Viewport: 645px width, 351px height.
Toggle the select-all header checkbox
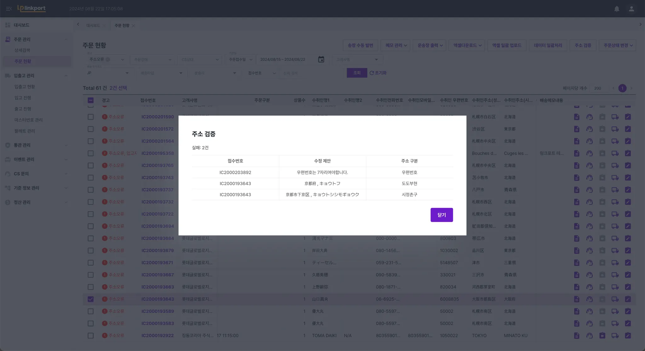click(x=90, y=100)
